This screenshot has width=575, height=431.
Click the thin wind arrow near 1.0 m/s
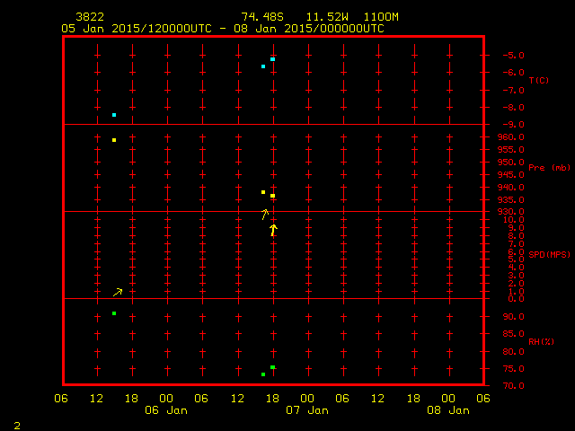point(118,292)
